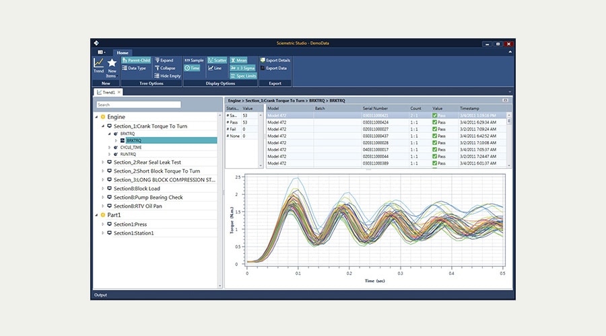Expand the highlighted BRKTRQ child node
The width and height of the screenshot is (606, 336).
[116, 141]
